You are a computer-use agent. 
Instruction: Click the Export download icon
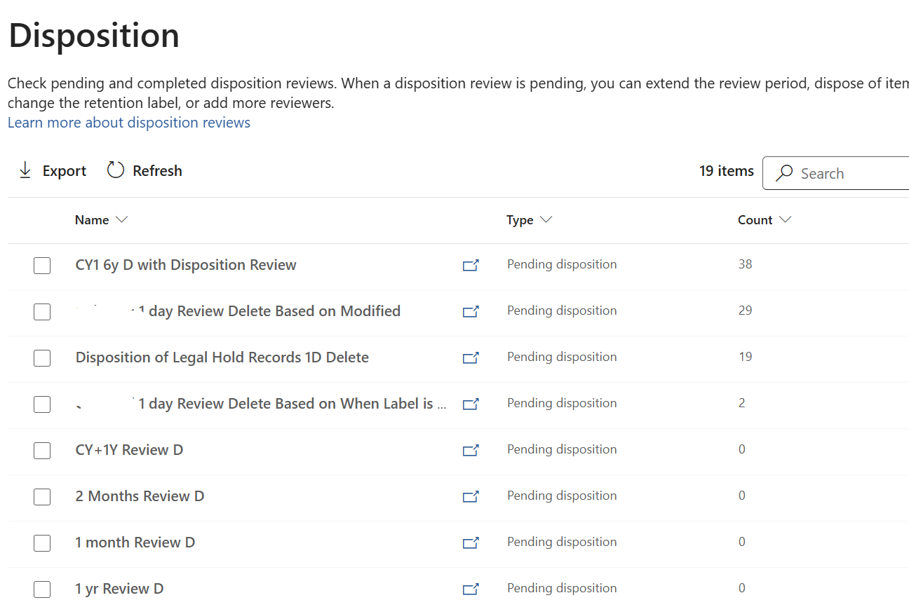pos(25,170)
